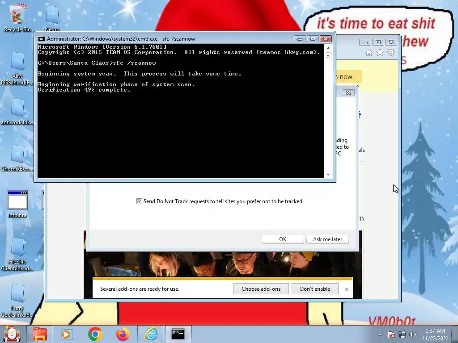Image resolution: width=458 pixels, height=343 pixels.
Task: Click the 'sfc /scannow' command text
Action: coord(134,63)
